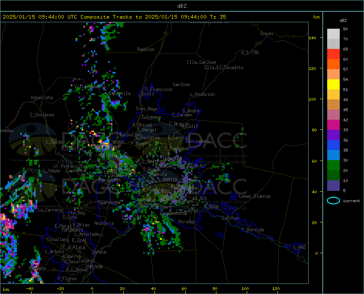Click the S_MARTIN map label

(x=167, y=180)
